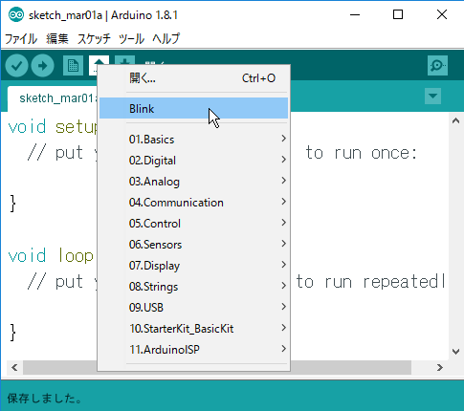Click the horizontal scrollbar left arrow
The image size is (464, 411).
[x=14, y=368]
